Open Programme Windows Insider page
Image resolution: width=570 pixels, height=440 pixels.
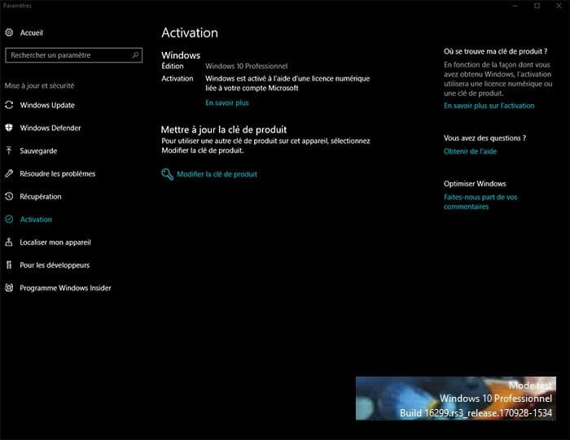(x=65, y=288)
